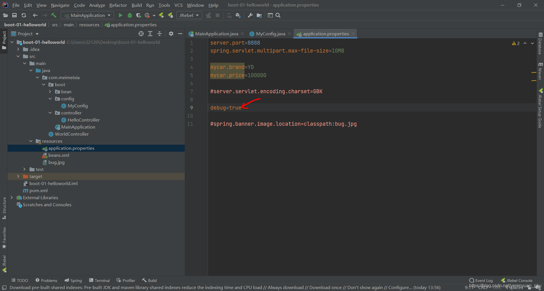
Task: Click the Profile run icon
Action: (x=147, y=15)
